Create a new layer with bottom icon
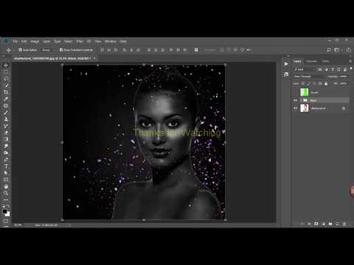 pyautogui.click(x=338, y=224)
